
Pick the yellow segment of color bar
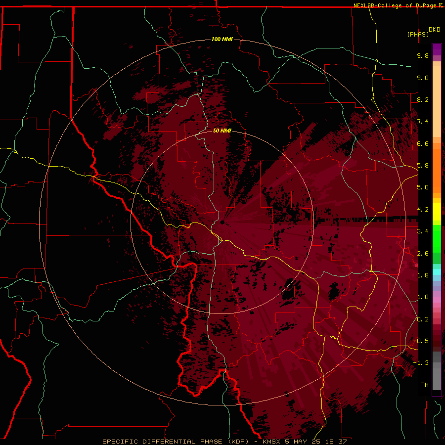tap(437, 212)
